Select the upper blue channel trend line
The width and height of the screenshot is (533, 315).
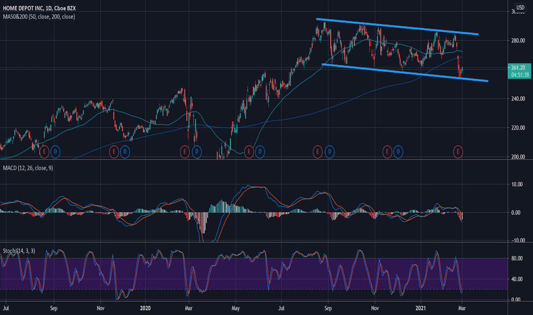[x=397, y=26]
